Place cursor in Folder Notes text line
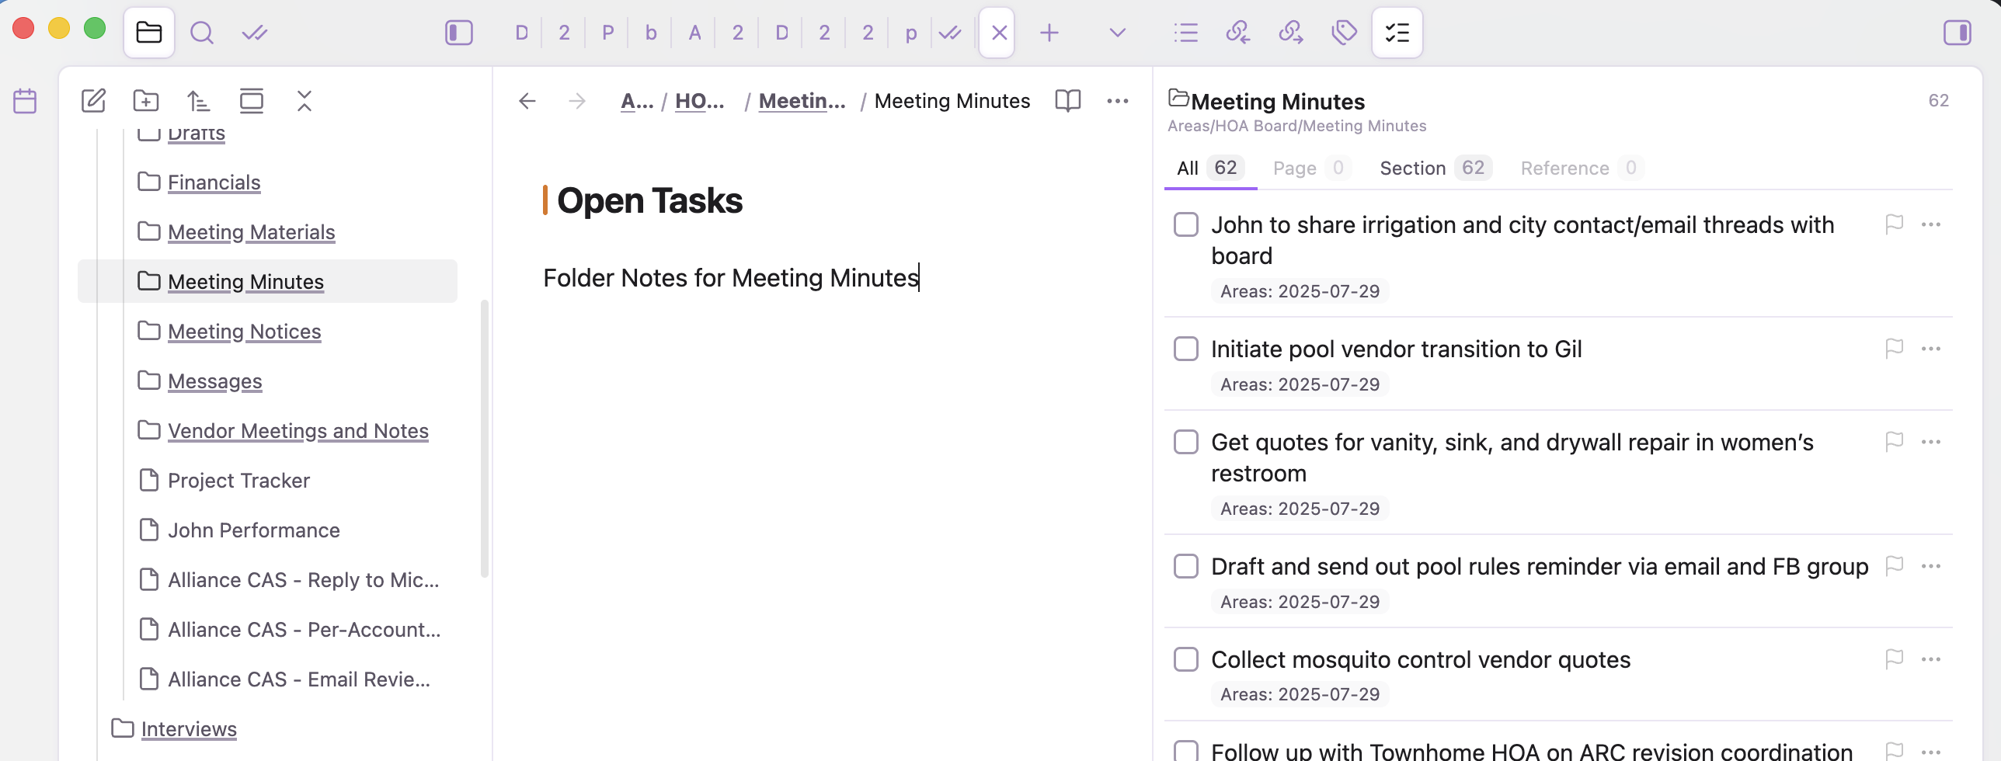 pos(731,278)
